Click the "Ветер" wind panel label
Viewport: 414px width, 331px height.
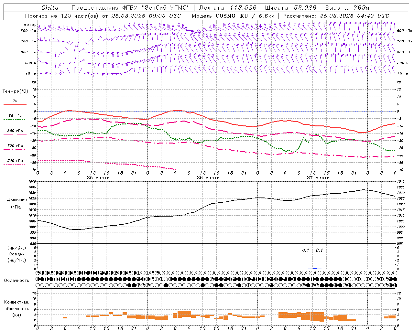(30, 25)
